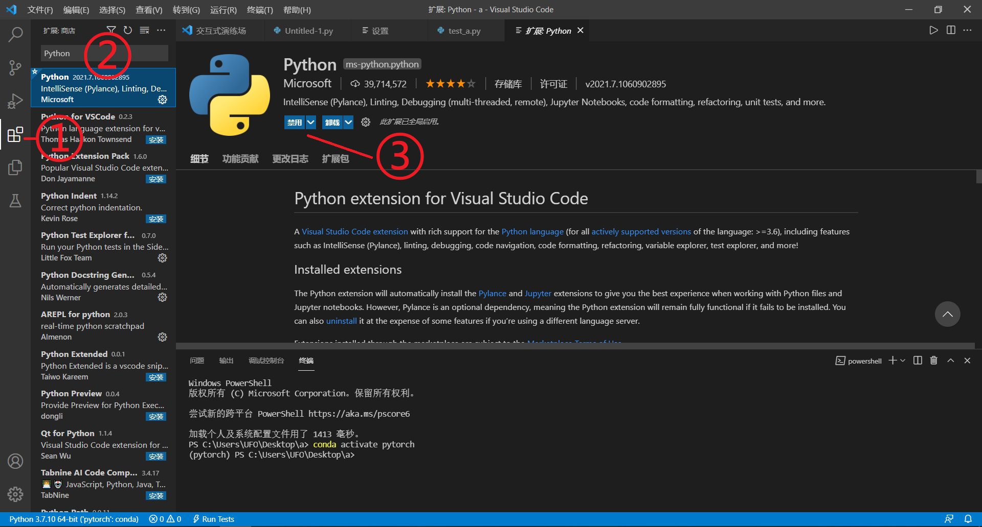The image size is (982, 527).
Task: Disable the Python extension with 禁用 button
Action: [294, 122]
